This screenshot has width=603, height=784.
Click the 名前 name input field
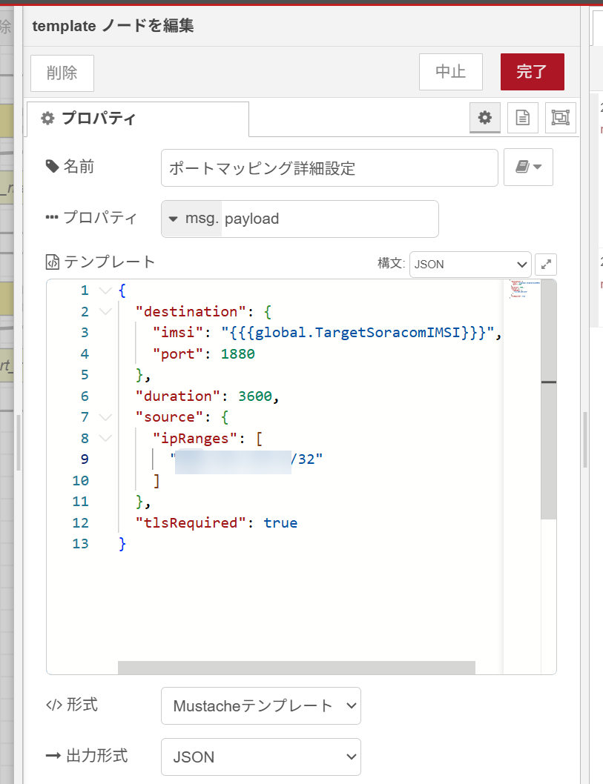[x=329, y=168]
